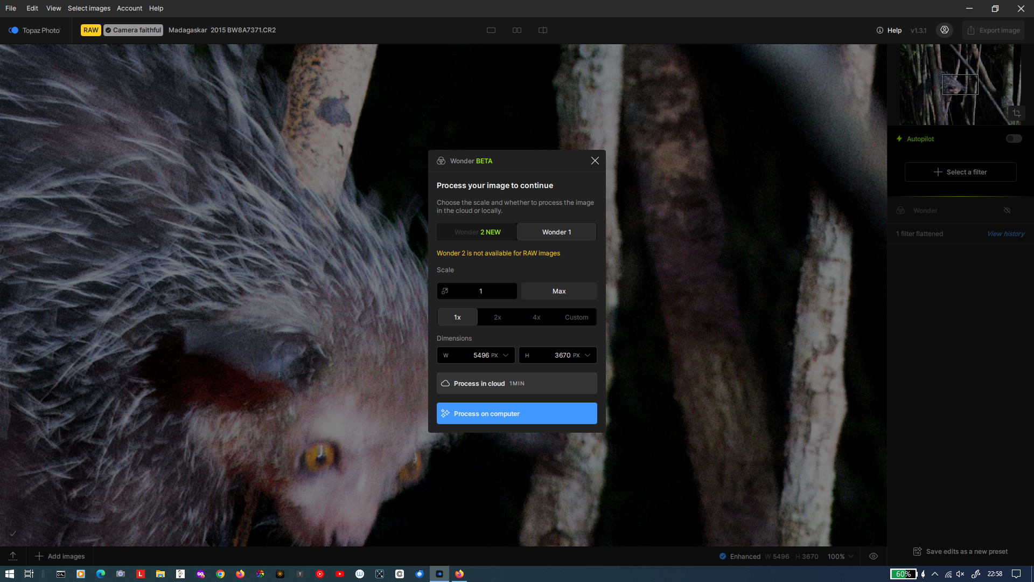
Task: Open the View history link
Action: click(1005, 233)
